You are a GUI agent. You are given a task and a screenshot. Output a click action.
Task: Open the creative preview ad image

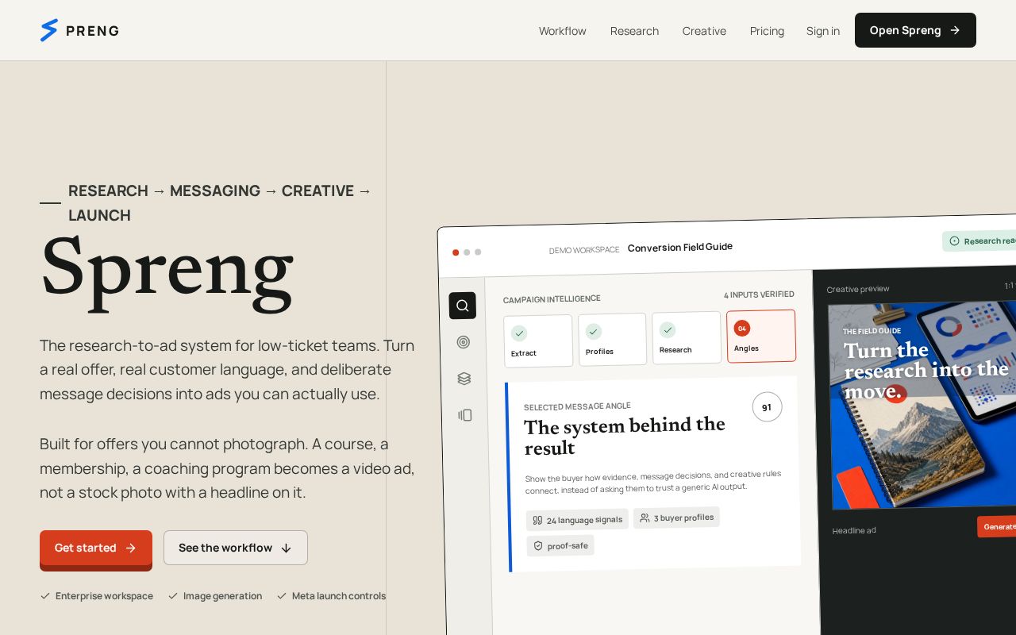coord(922,405)
